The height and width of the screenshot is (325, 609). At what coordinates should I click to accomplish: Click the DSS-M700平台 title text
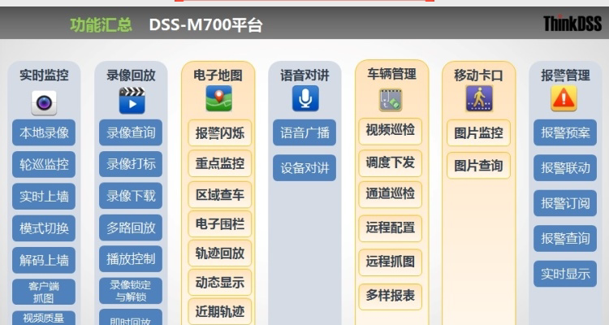click(206, 25)
